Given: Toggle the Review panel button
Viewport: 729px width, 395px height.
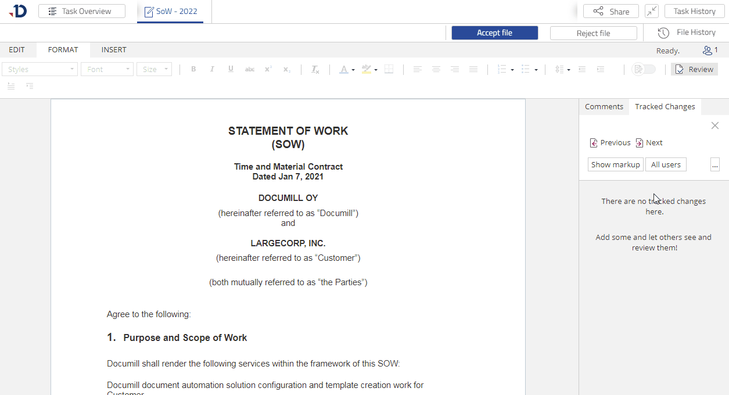Looking at the screenshot, I should [694, 69].
